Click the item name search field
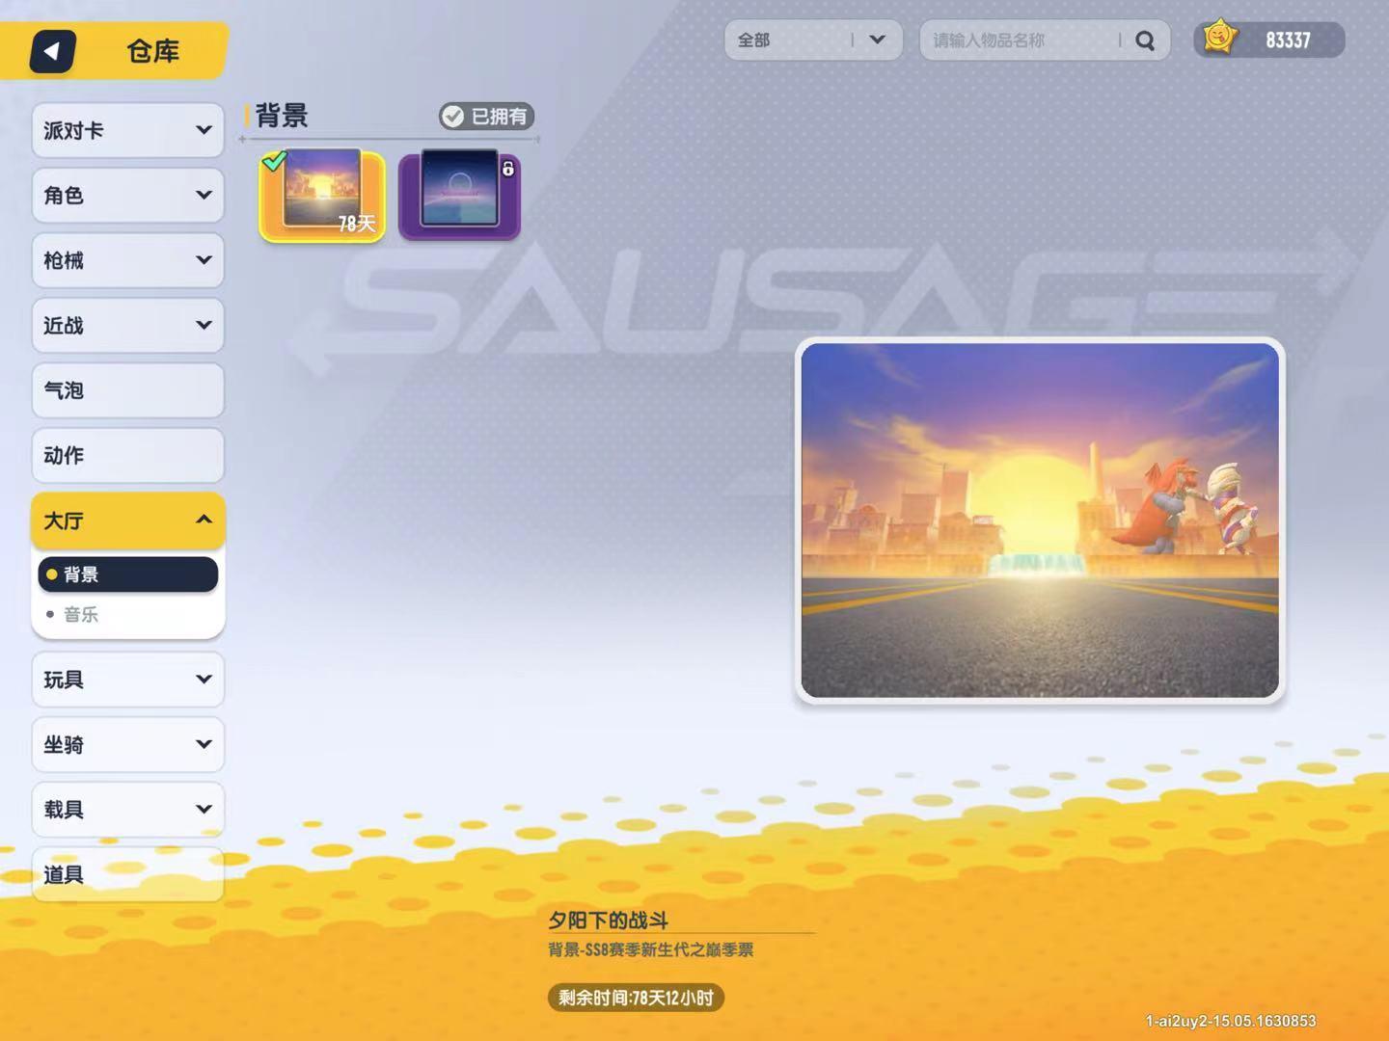Image resolution: width=1389 pixels, height=1041 pixels. point(1022,40)
